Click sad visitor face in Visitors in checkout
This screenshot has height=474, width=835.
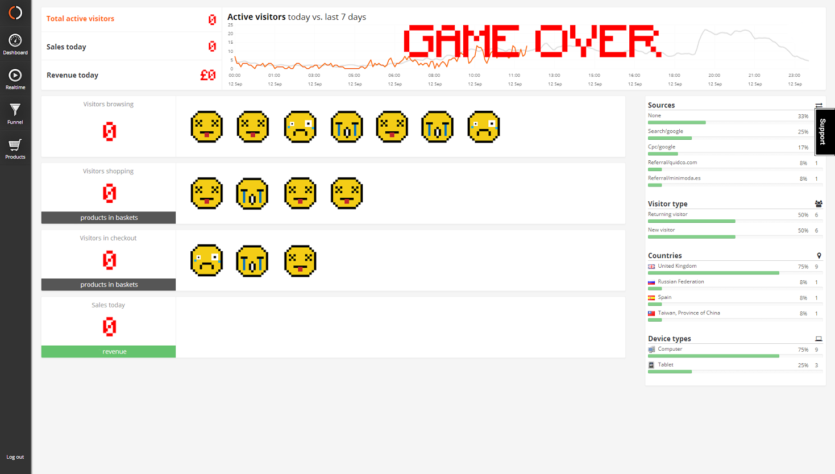tap(207, 261)
